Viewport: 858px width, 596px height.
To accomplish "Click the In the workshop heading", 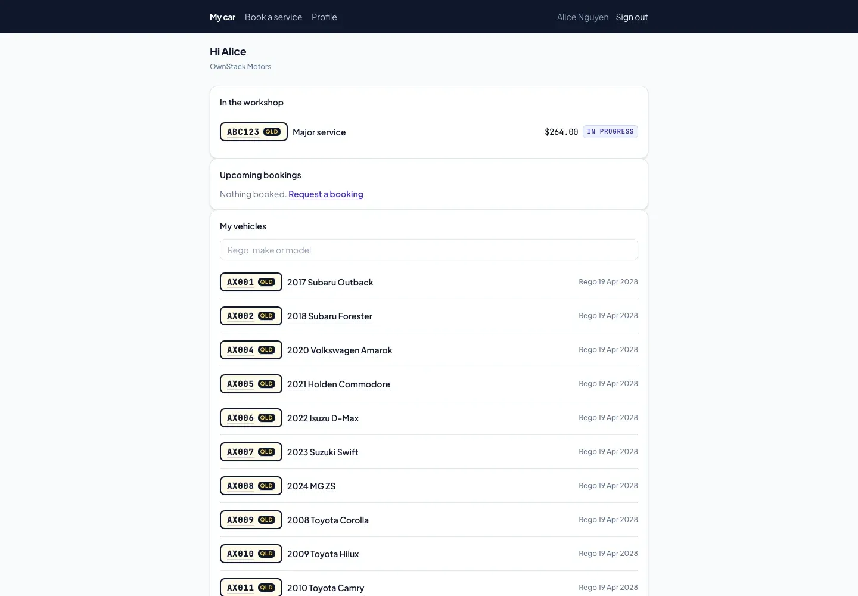I will [x=251, y=102].
